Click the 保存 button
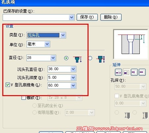Image resolution: width=149 pixels, height=133 pixels. (87, 17)
